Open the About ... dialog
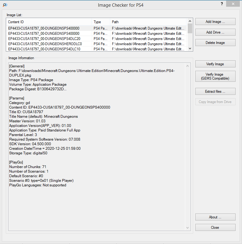The image size is (242, 244). tap(215, 217)
